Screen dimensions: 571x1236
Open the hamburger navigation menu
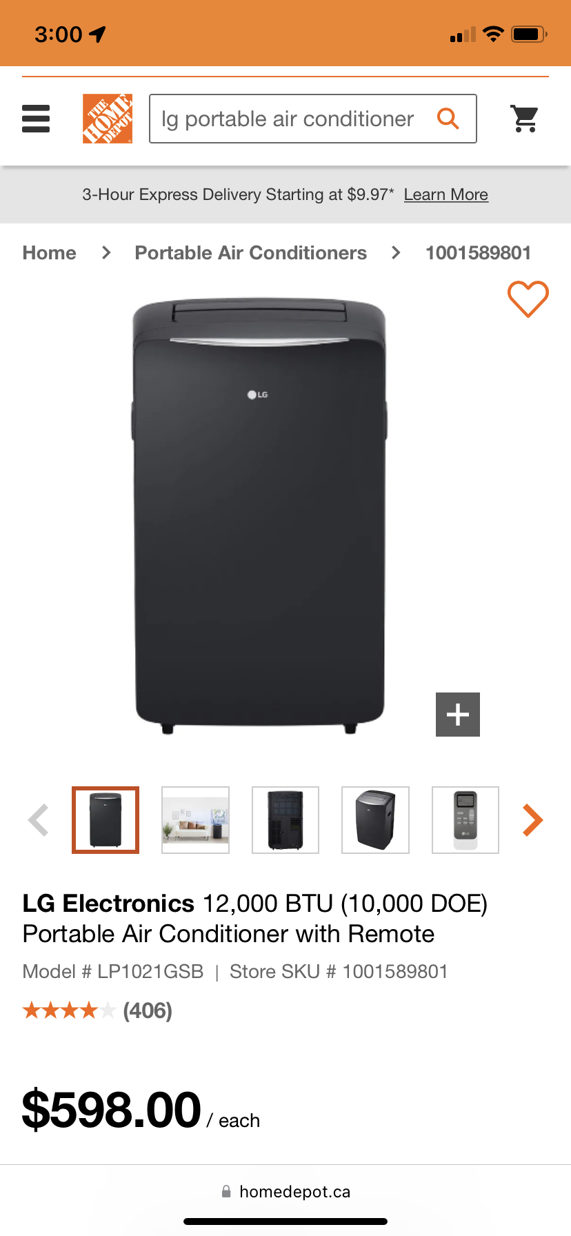36,119
